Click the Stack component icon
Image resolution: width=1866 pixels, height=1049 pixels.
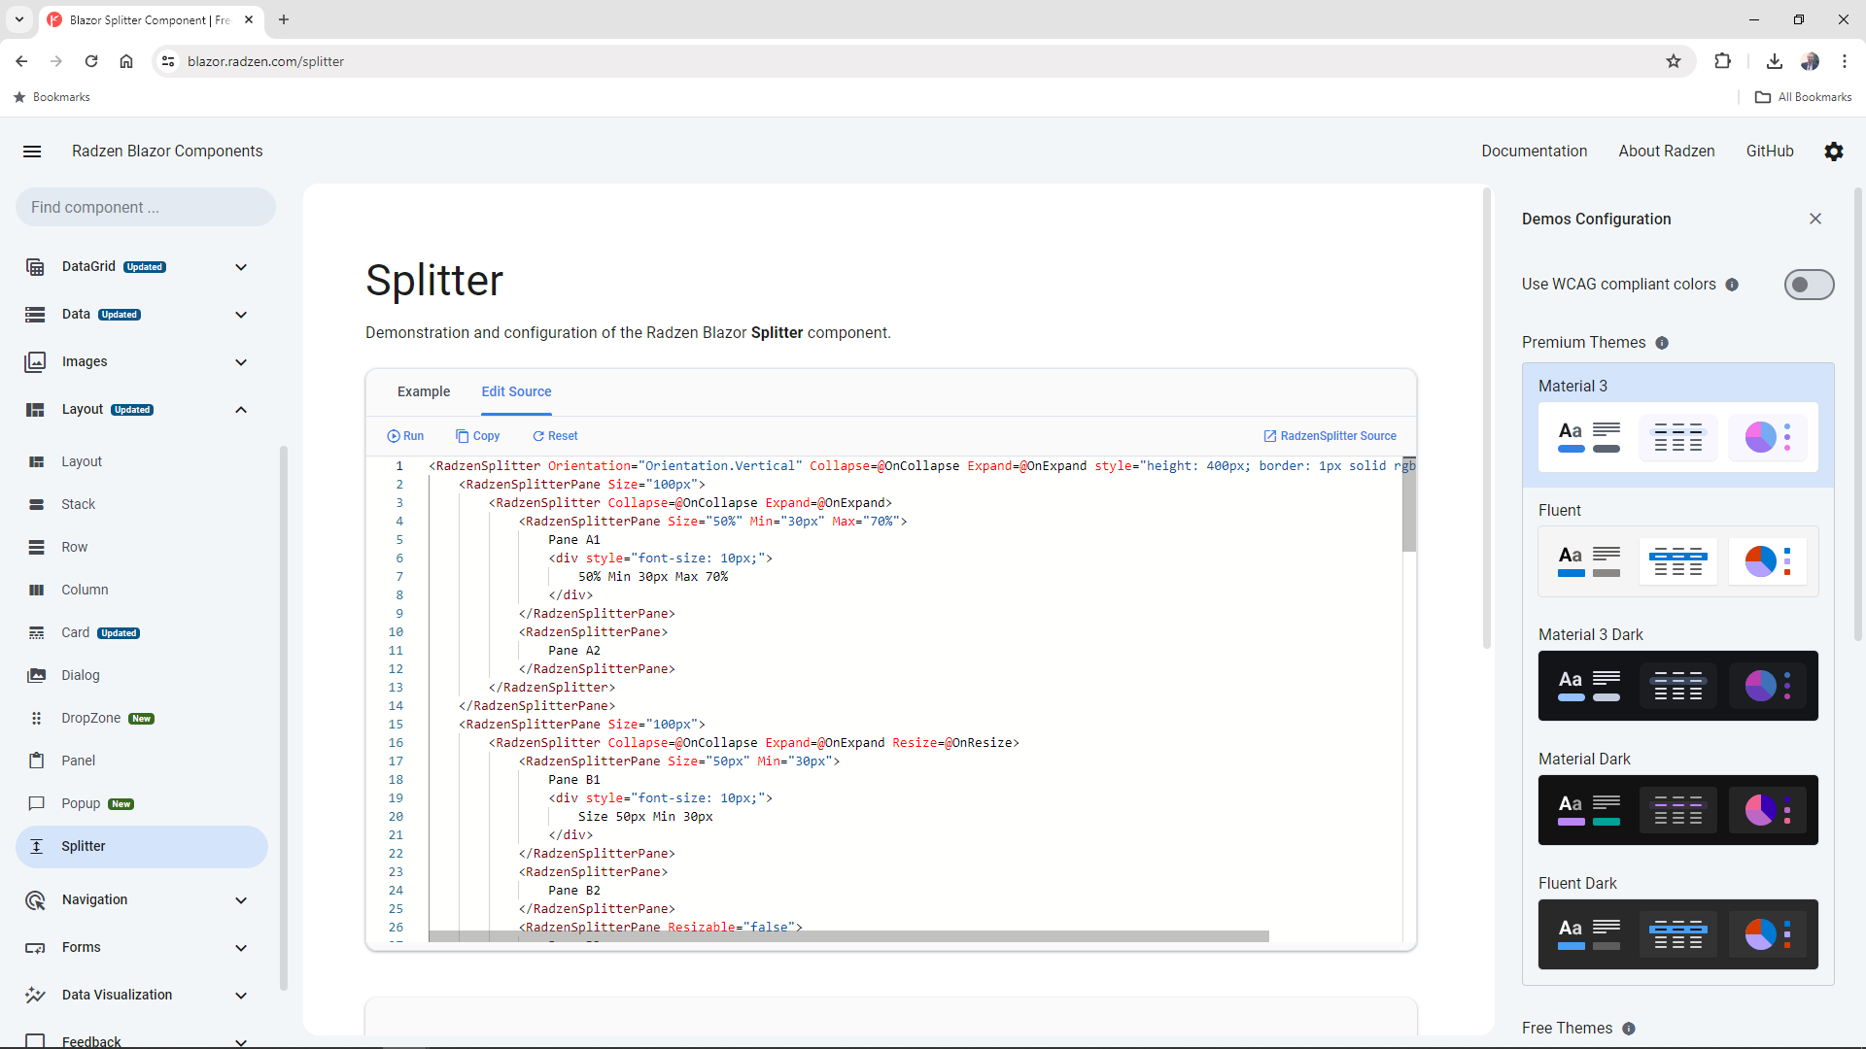[37, 505]
